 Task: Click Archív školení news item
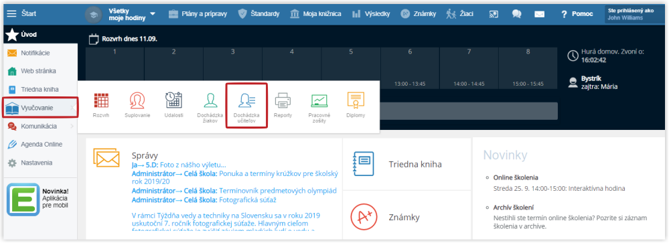click(x=513, y=208)
